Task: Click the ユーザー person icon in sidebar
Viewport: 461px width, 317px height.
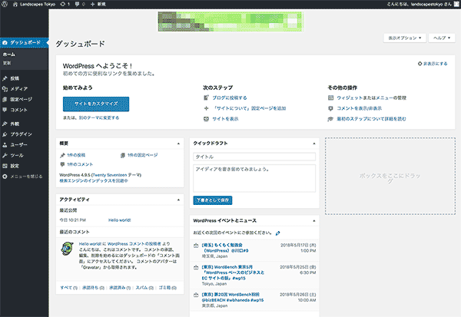Action: 5,145
